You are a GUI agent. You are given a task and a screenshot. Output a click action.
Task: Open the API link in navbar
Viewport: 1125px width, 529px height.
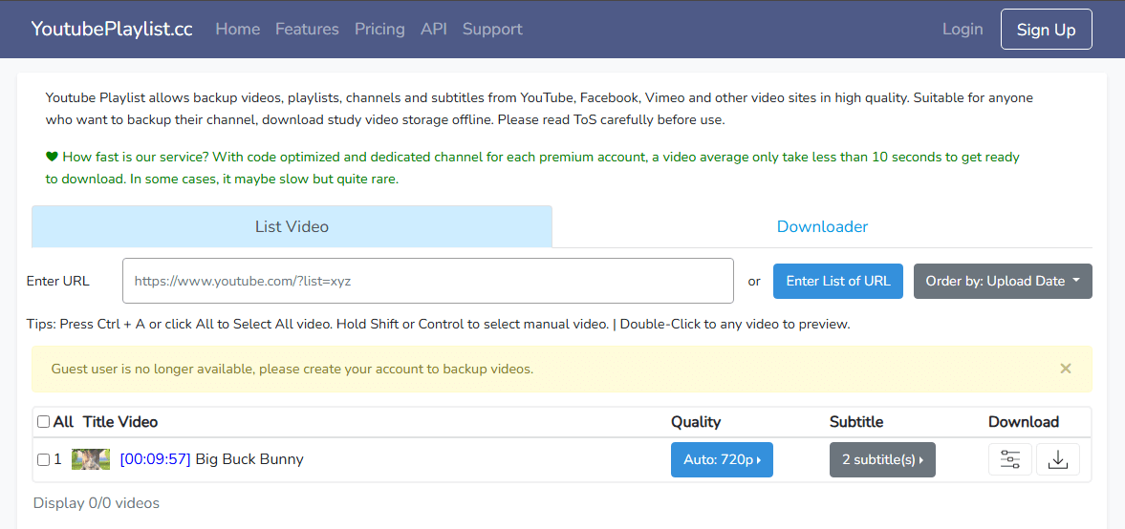[433, 29]
